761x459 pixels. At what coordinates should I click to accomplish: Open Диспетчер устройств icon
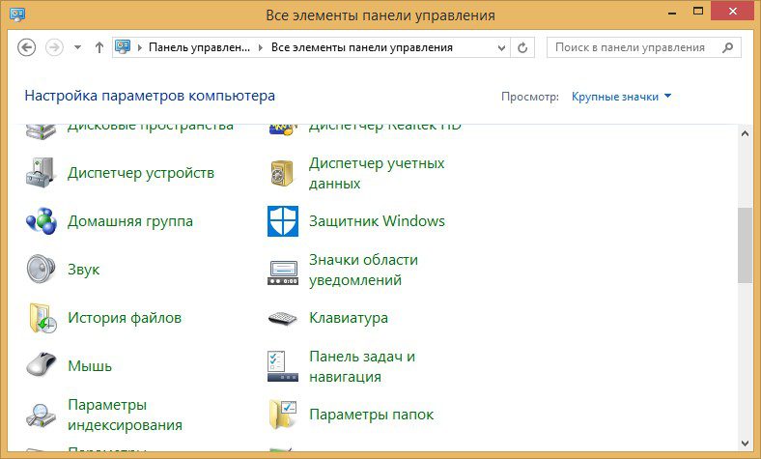coord(40,173)
